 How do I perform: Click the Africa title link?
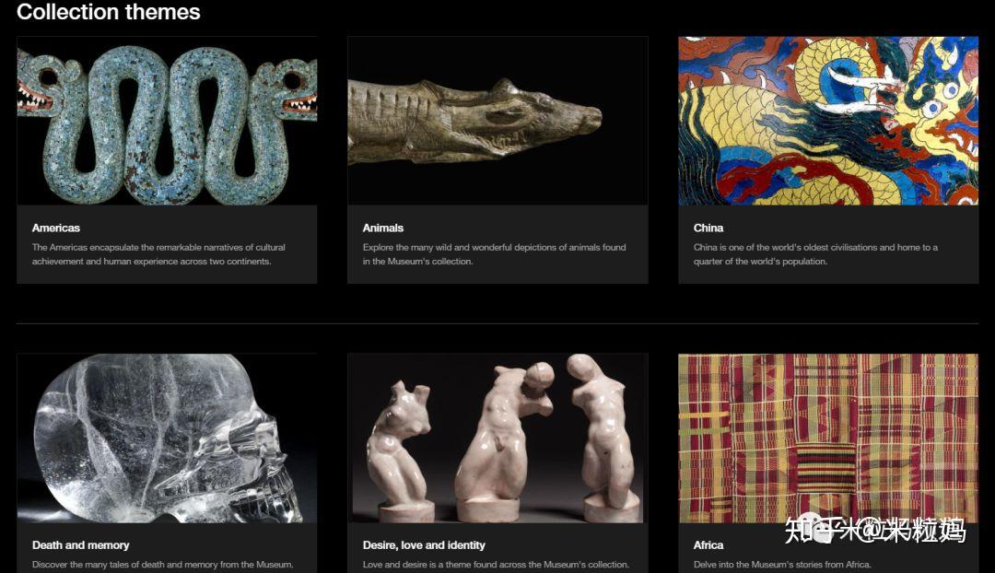708,545
